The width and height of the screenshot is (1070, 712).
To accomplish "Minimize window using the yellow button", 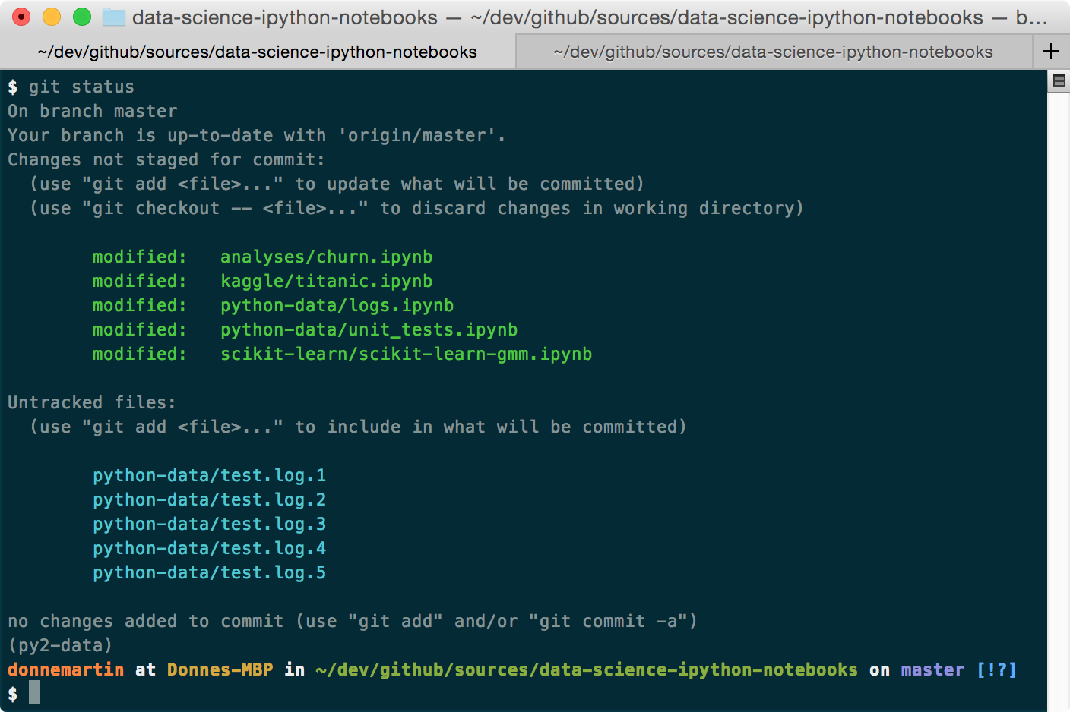I will pos(52,17).
